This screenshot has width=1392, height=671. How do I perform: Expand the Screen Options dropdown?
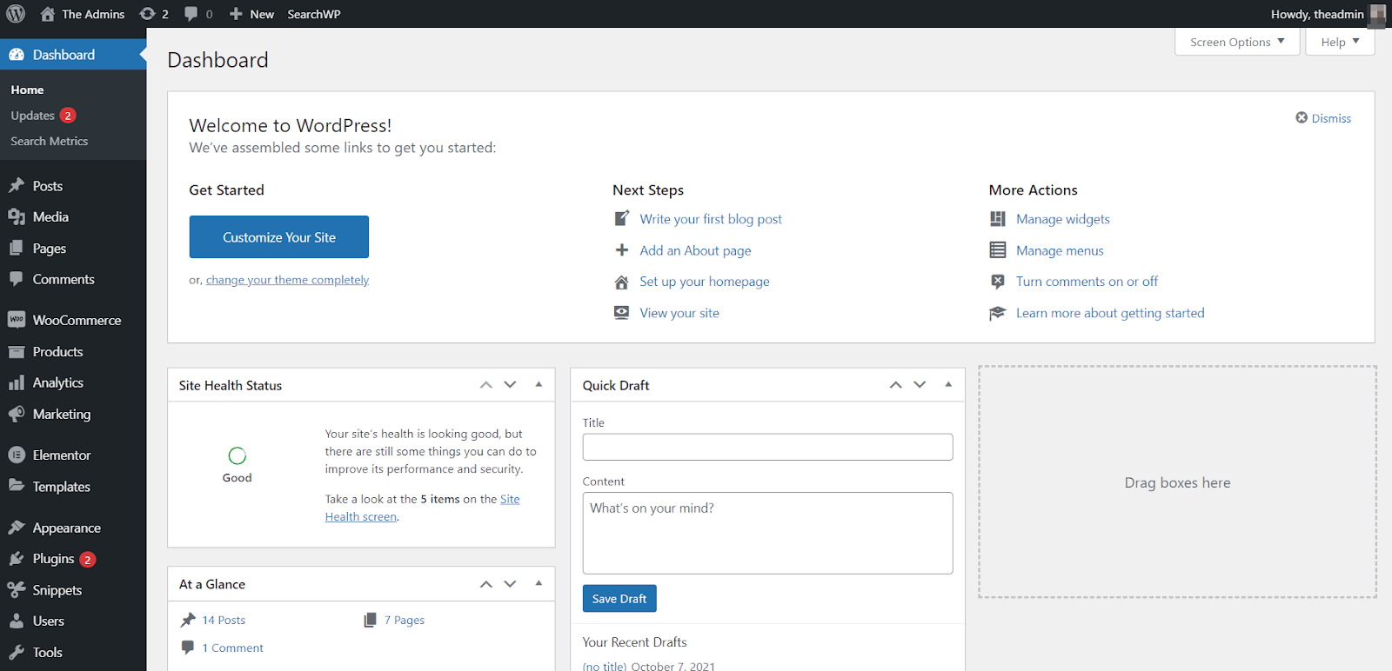1236,42
